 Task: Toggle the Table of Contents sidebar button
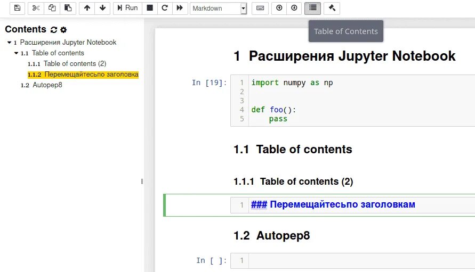(x=312, y=8)
